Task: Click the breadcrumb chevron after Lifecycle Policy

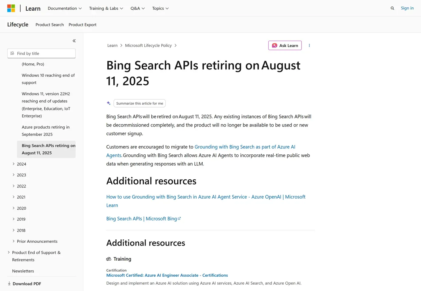Action: pyautogui.click(x=175, y=46)
